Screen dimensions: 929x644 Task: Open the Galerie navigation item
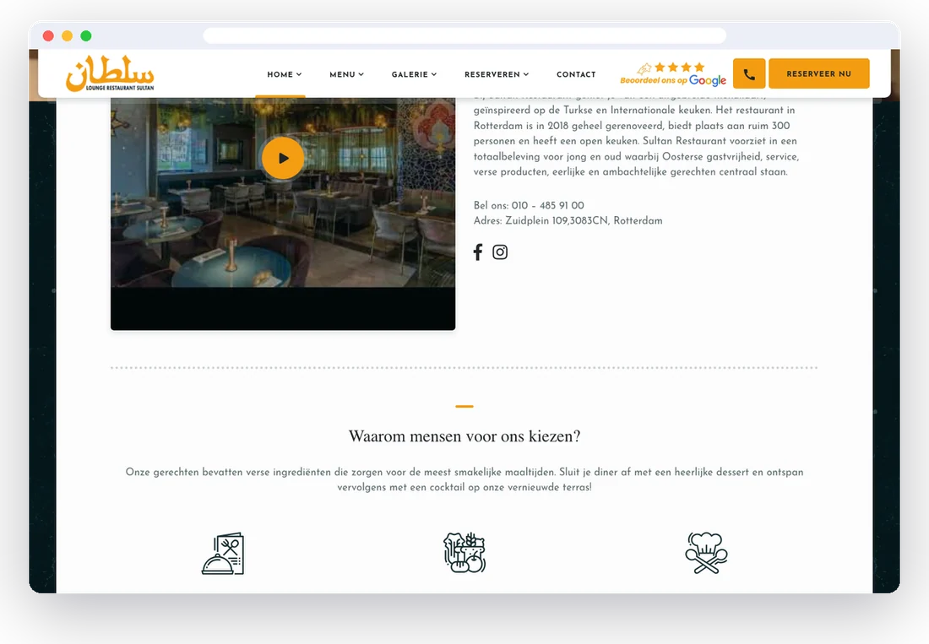click(410, 74)
